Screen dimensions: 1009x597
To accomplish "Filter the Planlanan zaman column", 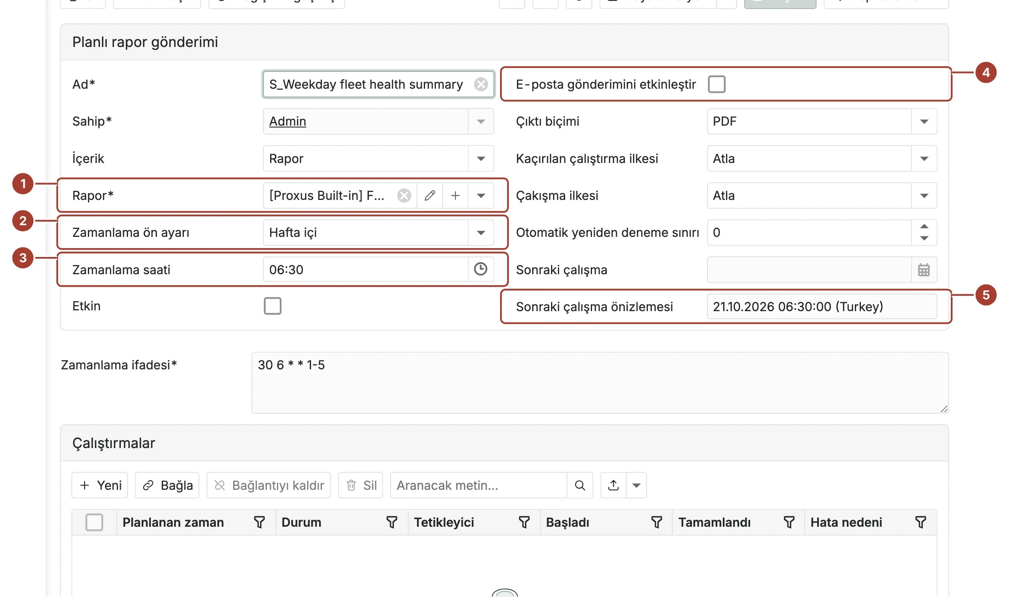I will tap(259, 523).
